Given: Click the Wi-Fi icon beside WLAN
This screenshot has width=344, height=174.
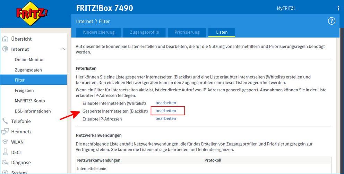Looking at the screenshot, I should click(5, 142).
